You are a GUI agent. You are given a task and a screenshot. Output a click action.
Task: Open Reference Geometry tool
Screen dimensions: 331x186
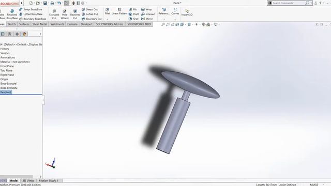coord(164,11)
